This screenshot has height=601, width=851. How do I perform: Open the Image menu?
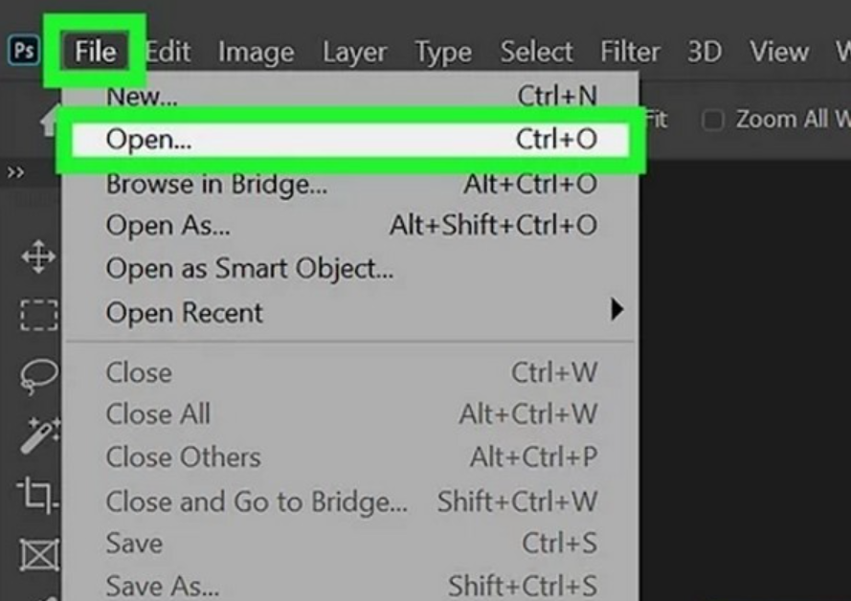tap(257, 53)
